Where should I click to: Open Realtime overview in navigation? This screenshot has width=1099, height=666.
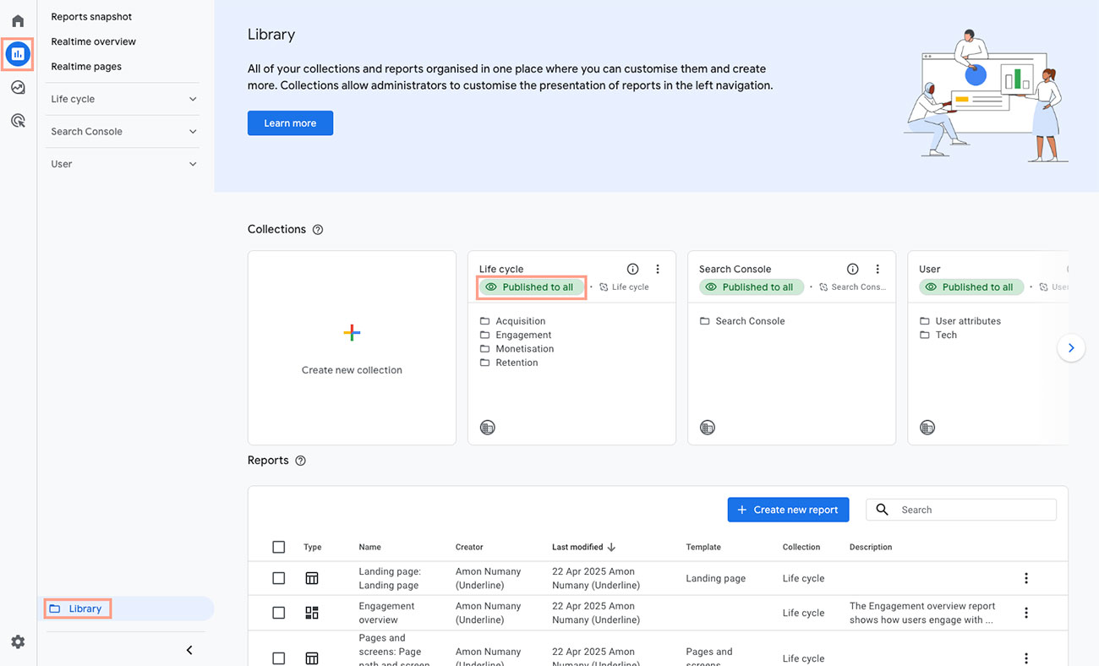(x=93, y=41)
